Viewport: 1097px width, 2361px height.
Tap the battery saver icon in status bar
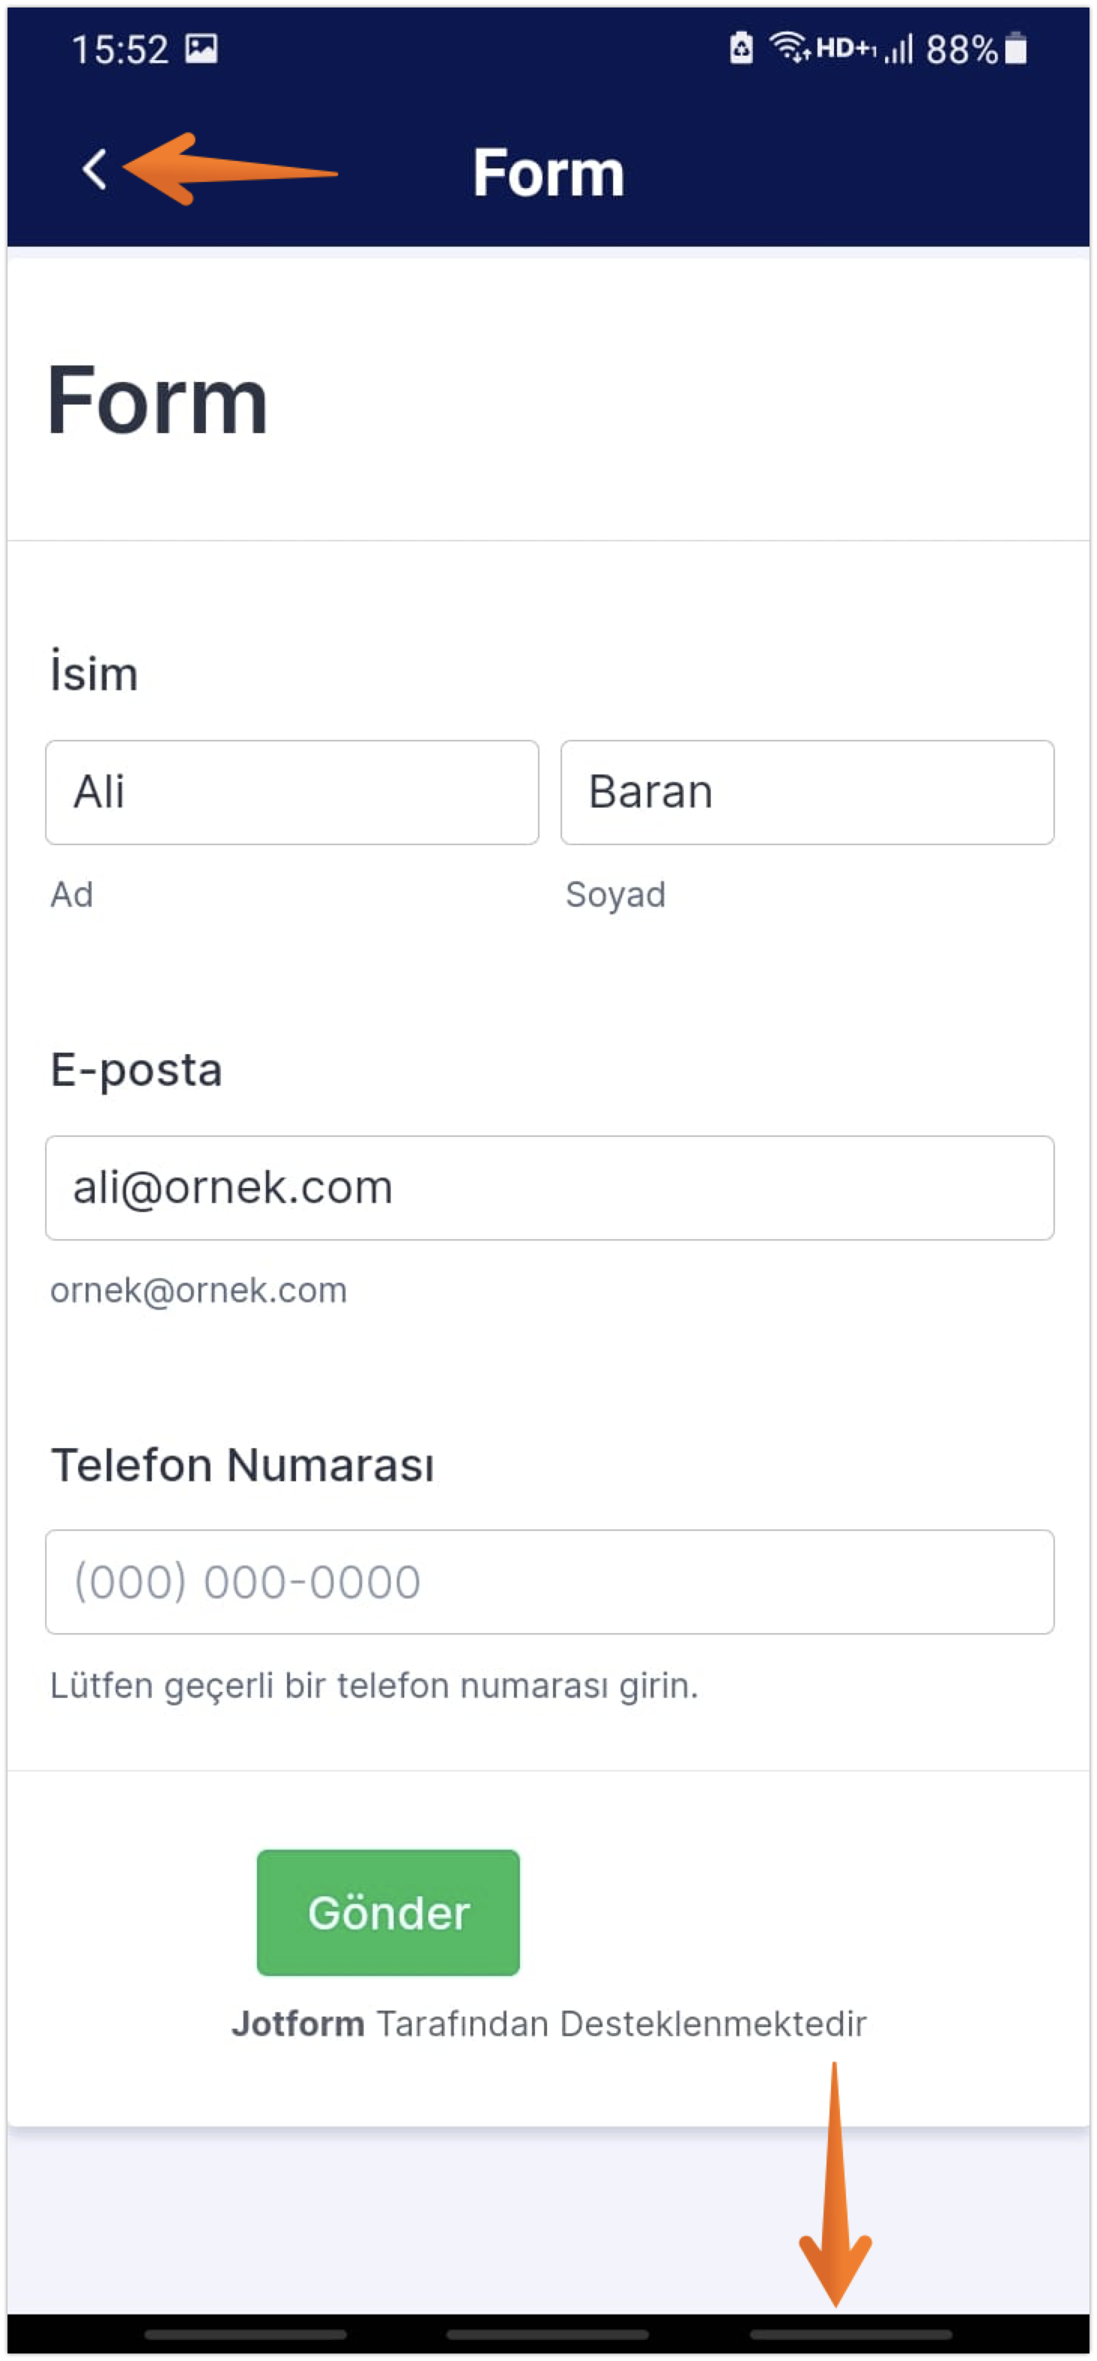click(741, 47)
